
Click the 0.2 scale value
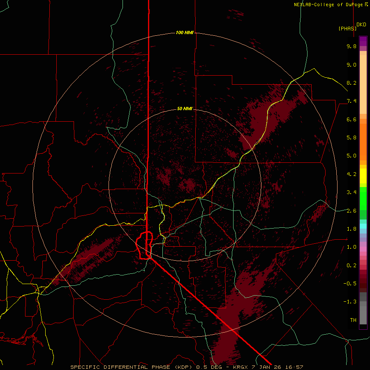[x=351, y=266]
